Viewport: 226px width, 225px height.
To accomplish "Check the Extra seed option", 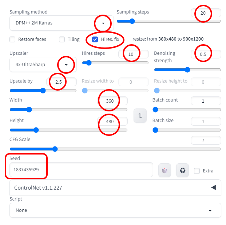I will pyautogui.click(x=197, y=171).
